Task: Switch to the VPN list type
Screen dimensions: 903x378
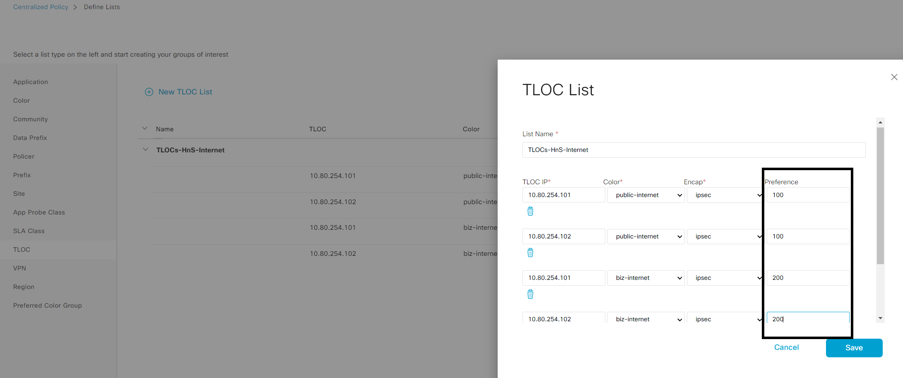Action: pos(19,268)
